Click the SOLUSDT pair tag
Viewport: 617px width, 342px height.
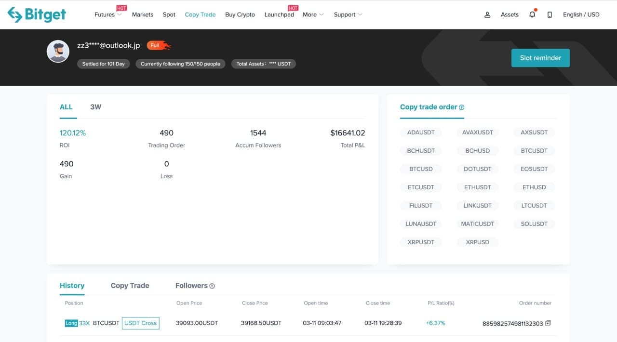(534, 224)
